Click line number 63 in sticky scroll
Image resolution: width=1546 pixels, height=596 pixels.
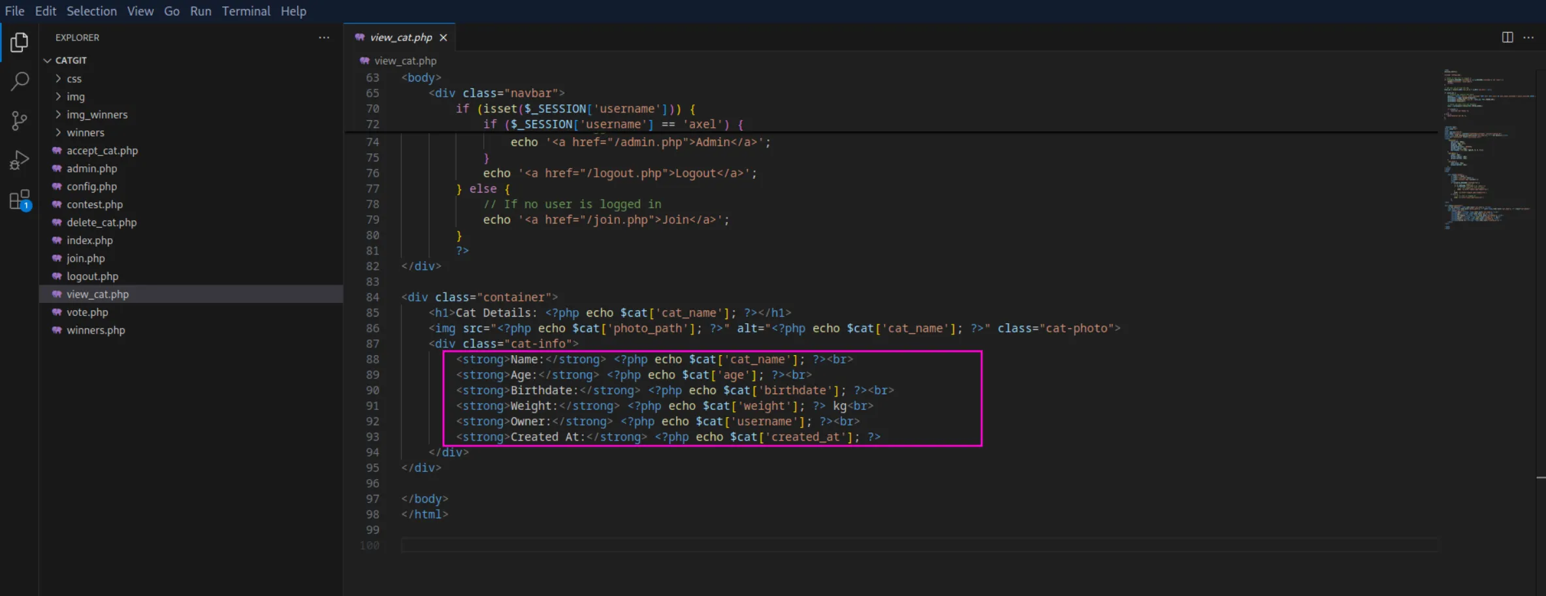click(372, 78)
